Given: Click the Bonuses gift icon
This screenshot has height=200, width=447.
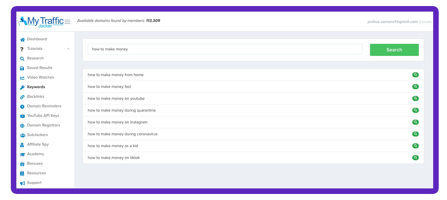Looking at the screenshot, I should [x=22, y=164].
